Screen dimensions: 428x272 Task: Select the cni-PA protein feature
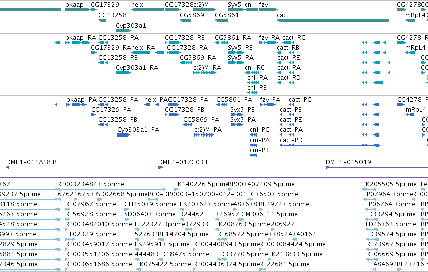(x=253, y=146)
